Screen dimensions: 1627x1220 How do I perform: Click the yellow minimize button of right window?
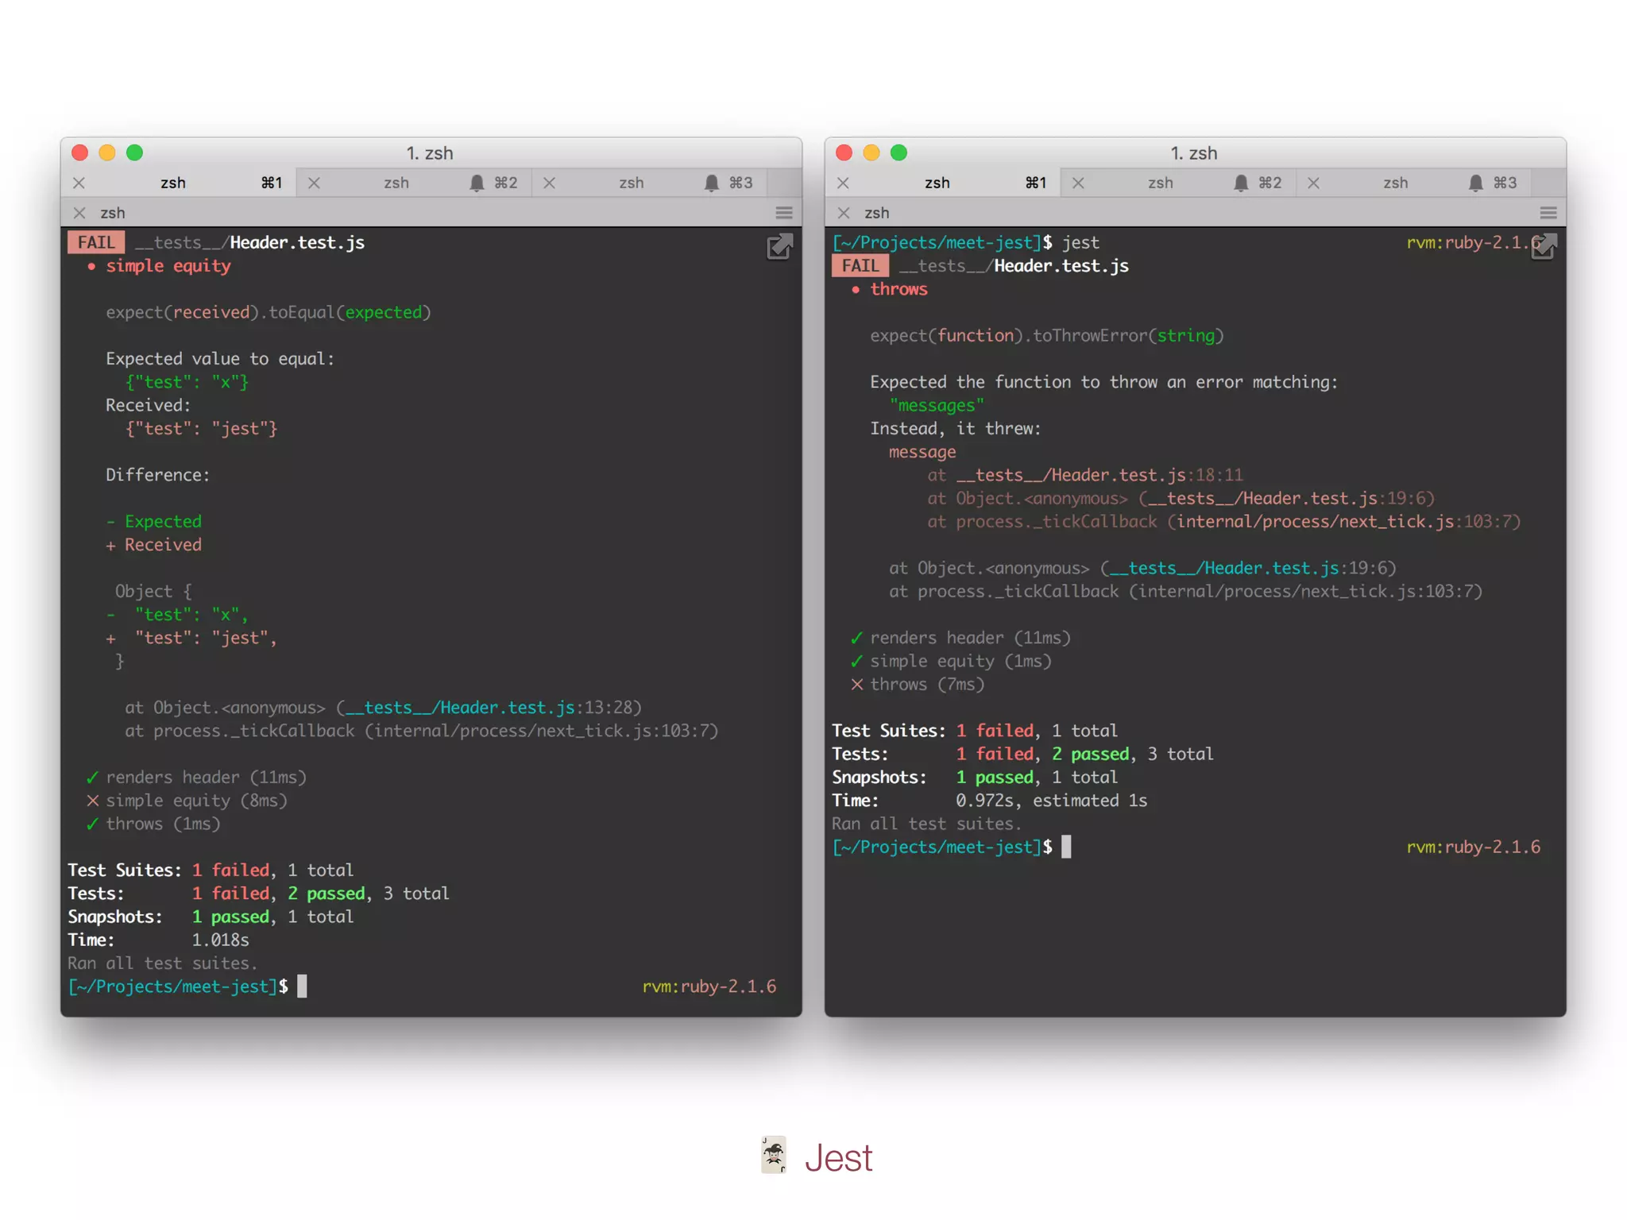pos(871,152)
